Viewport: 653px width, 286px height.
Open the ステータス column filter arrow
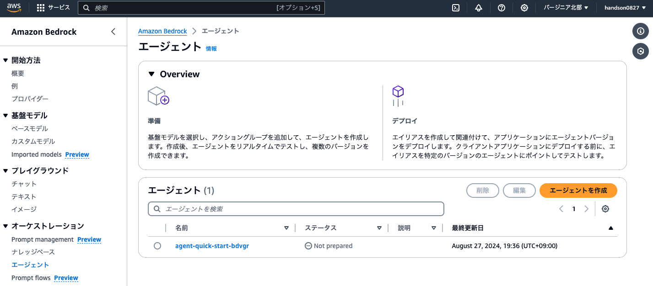click(x=379, y=228)
